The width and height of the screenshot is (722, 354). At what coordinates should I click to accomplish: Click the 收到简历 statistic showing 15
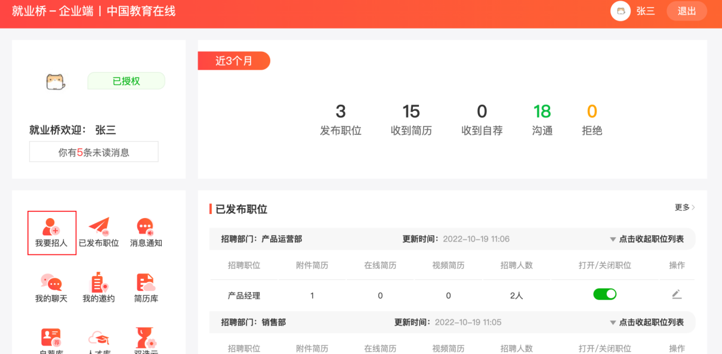[x=411, y=118]
